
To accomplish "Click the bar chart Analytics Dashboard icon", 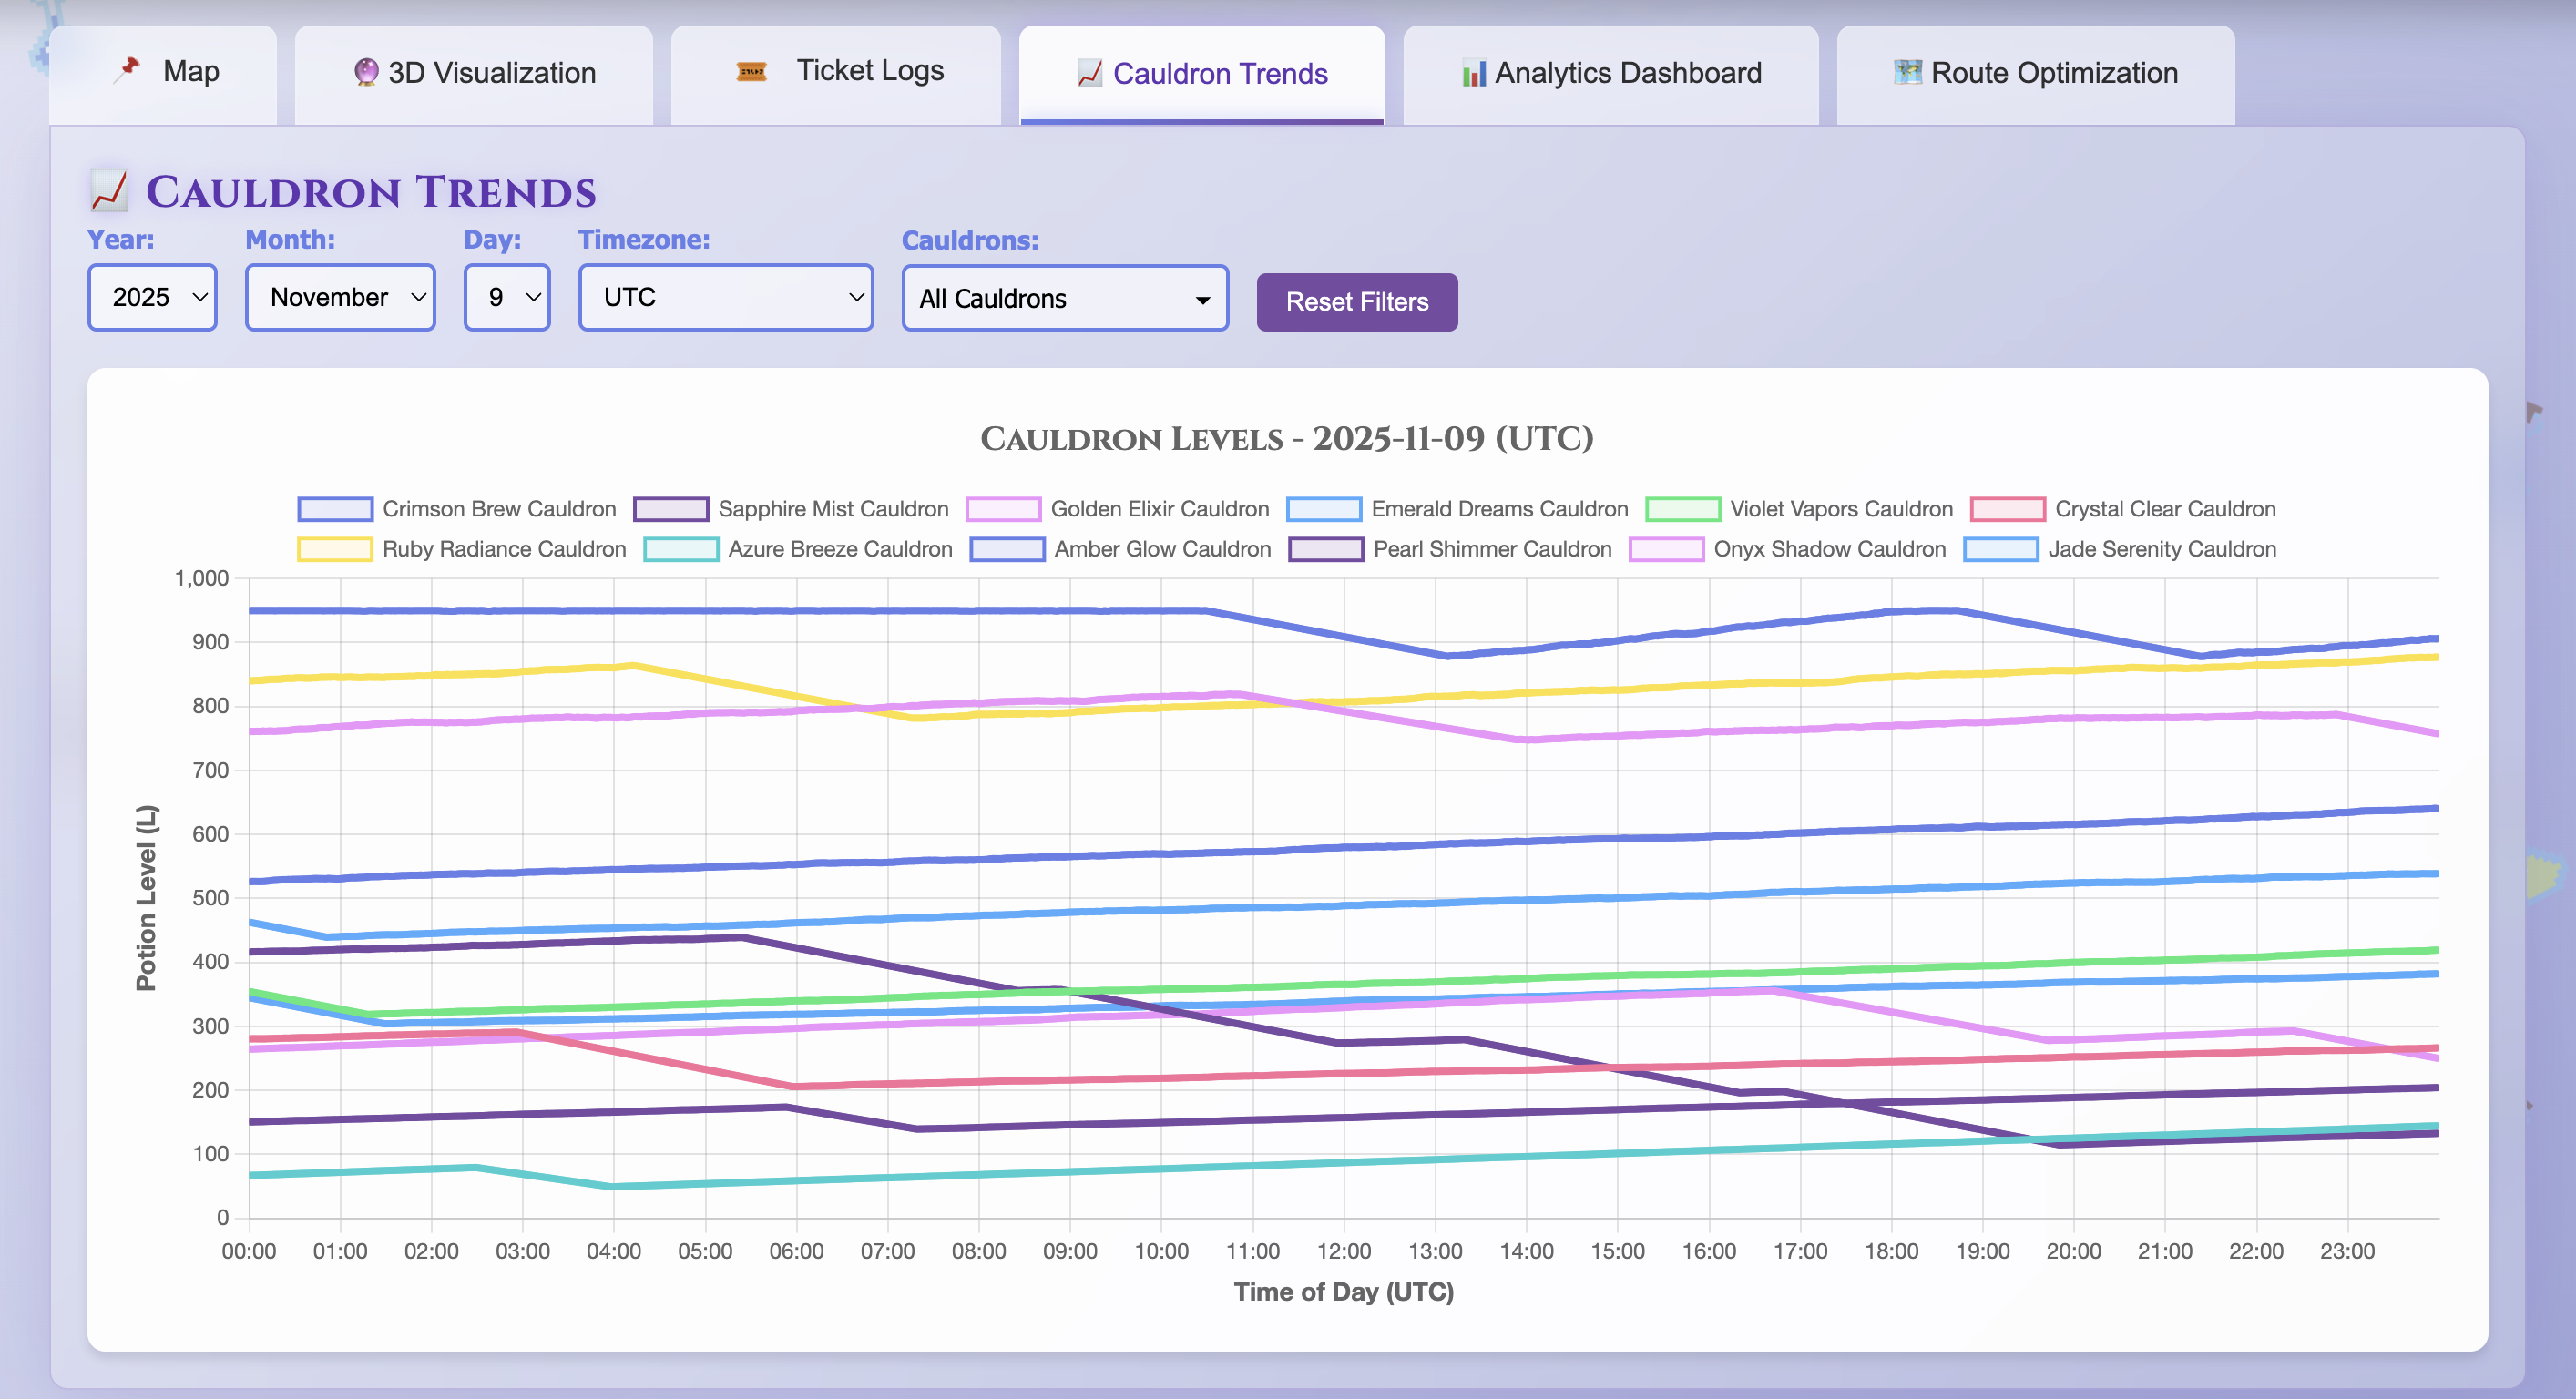I will coord(1473,73).
